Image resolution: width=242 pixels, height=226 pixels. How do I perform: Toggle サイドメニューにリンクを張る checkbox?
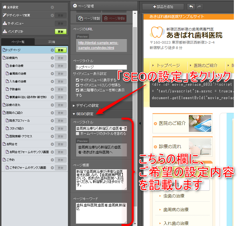77,85
